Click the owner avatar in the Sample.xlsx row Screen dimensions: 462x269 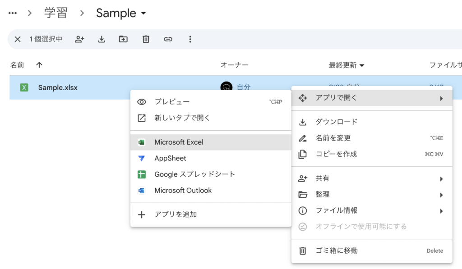[226, 86]
